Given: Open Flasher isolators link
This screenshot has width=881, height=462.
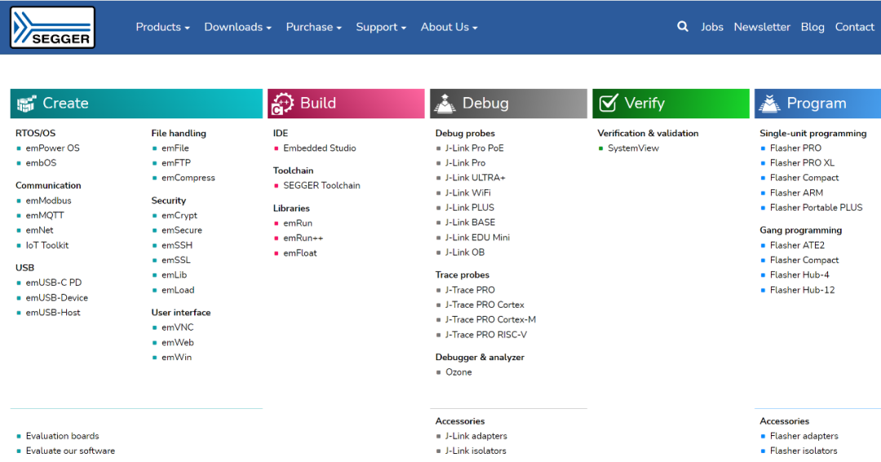Looking at the screenshot, I should (804, 451).
